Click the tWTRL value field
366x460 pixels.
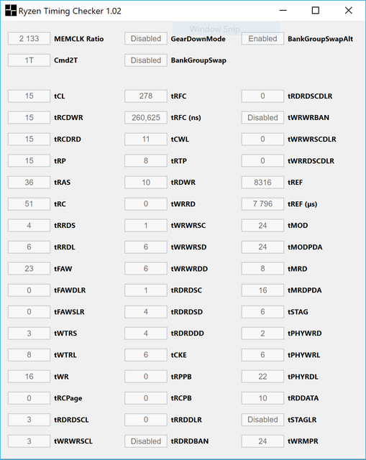[x=29, y=354]
